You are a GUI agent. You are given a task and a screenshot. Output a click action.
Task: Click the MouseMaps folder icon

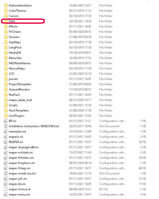(x=6, y=68)
